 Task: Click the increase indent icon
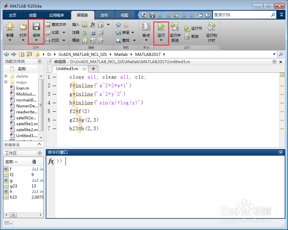[93, 40]
